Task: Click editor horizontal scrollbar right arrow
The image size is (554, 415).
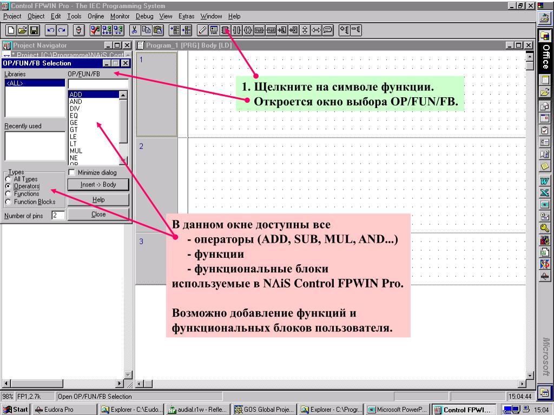Action: click(522, 384)
